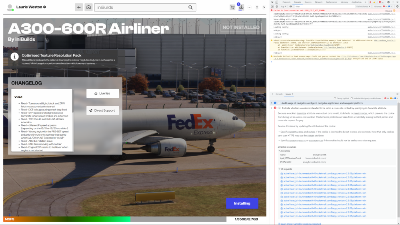The image size is (400, 225).
Task: Open the Network tab
Action: (319, 2)
